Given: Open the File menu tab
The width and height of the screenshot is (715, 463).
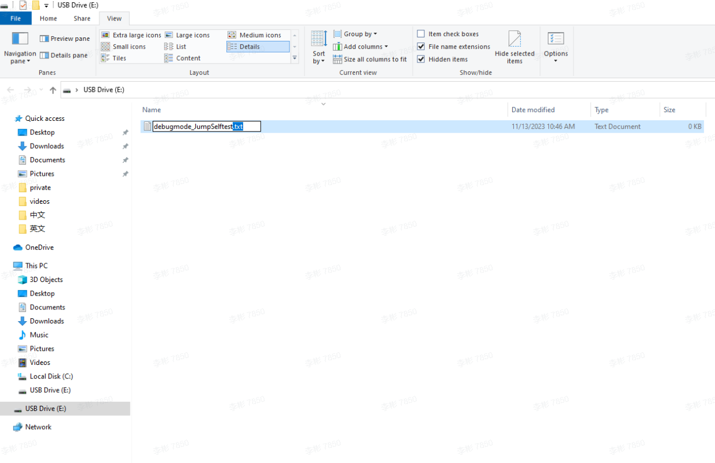Looking at the screenshot, I should (x=16, y=18).
